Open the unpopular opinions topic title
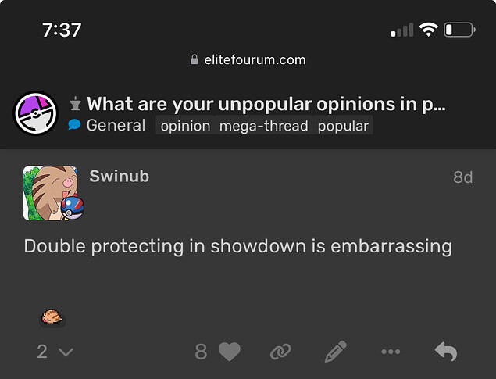 click(x=266, y=104)
